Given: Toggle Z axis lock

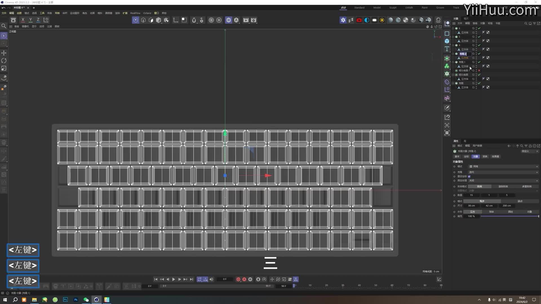Looking at the screenshot, I should [x=38, y=20].
